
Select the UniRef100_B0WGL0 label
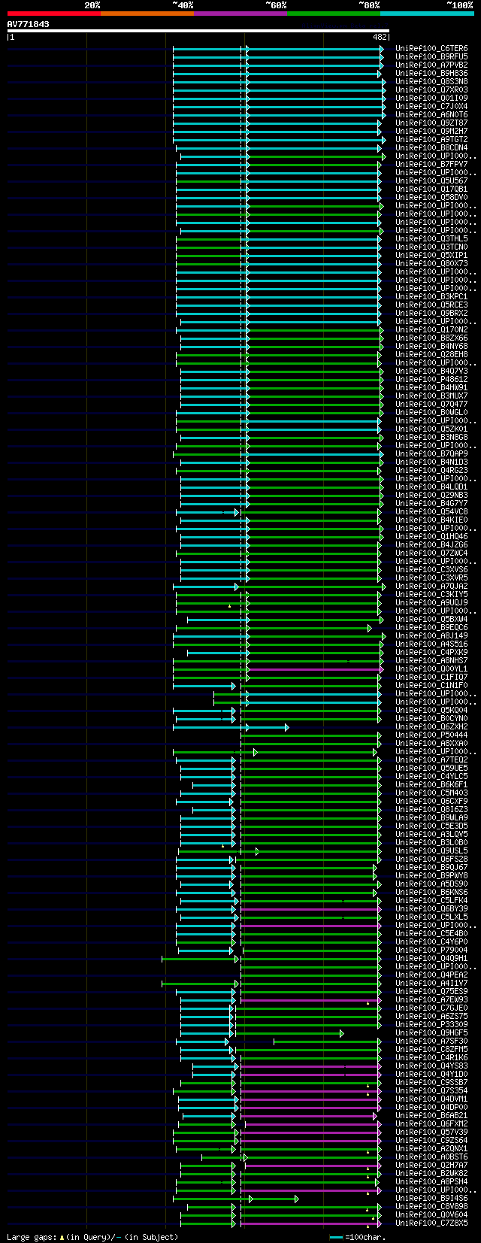pyautogui.click(x=431, y=413)
